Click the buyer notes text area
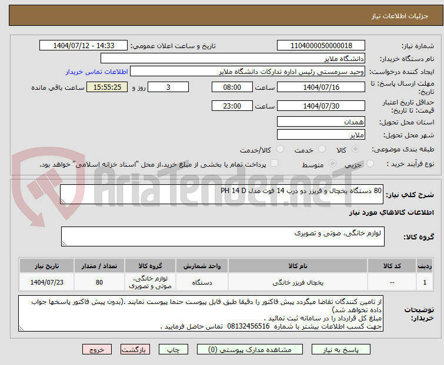The height and width of the screenshot is (365, 444). tap(201, 313)
